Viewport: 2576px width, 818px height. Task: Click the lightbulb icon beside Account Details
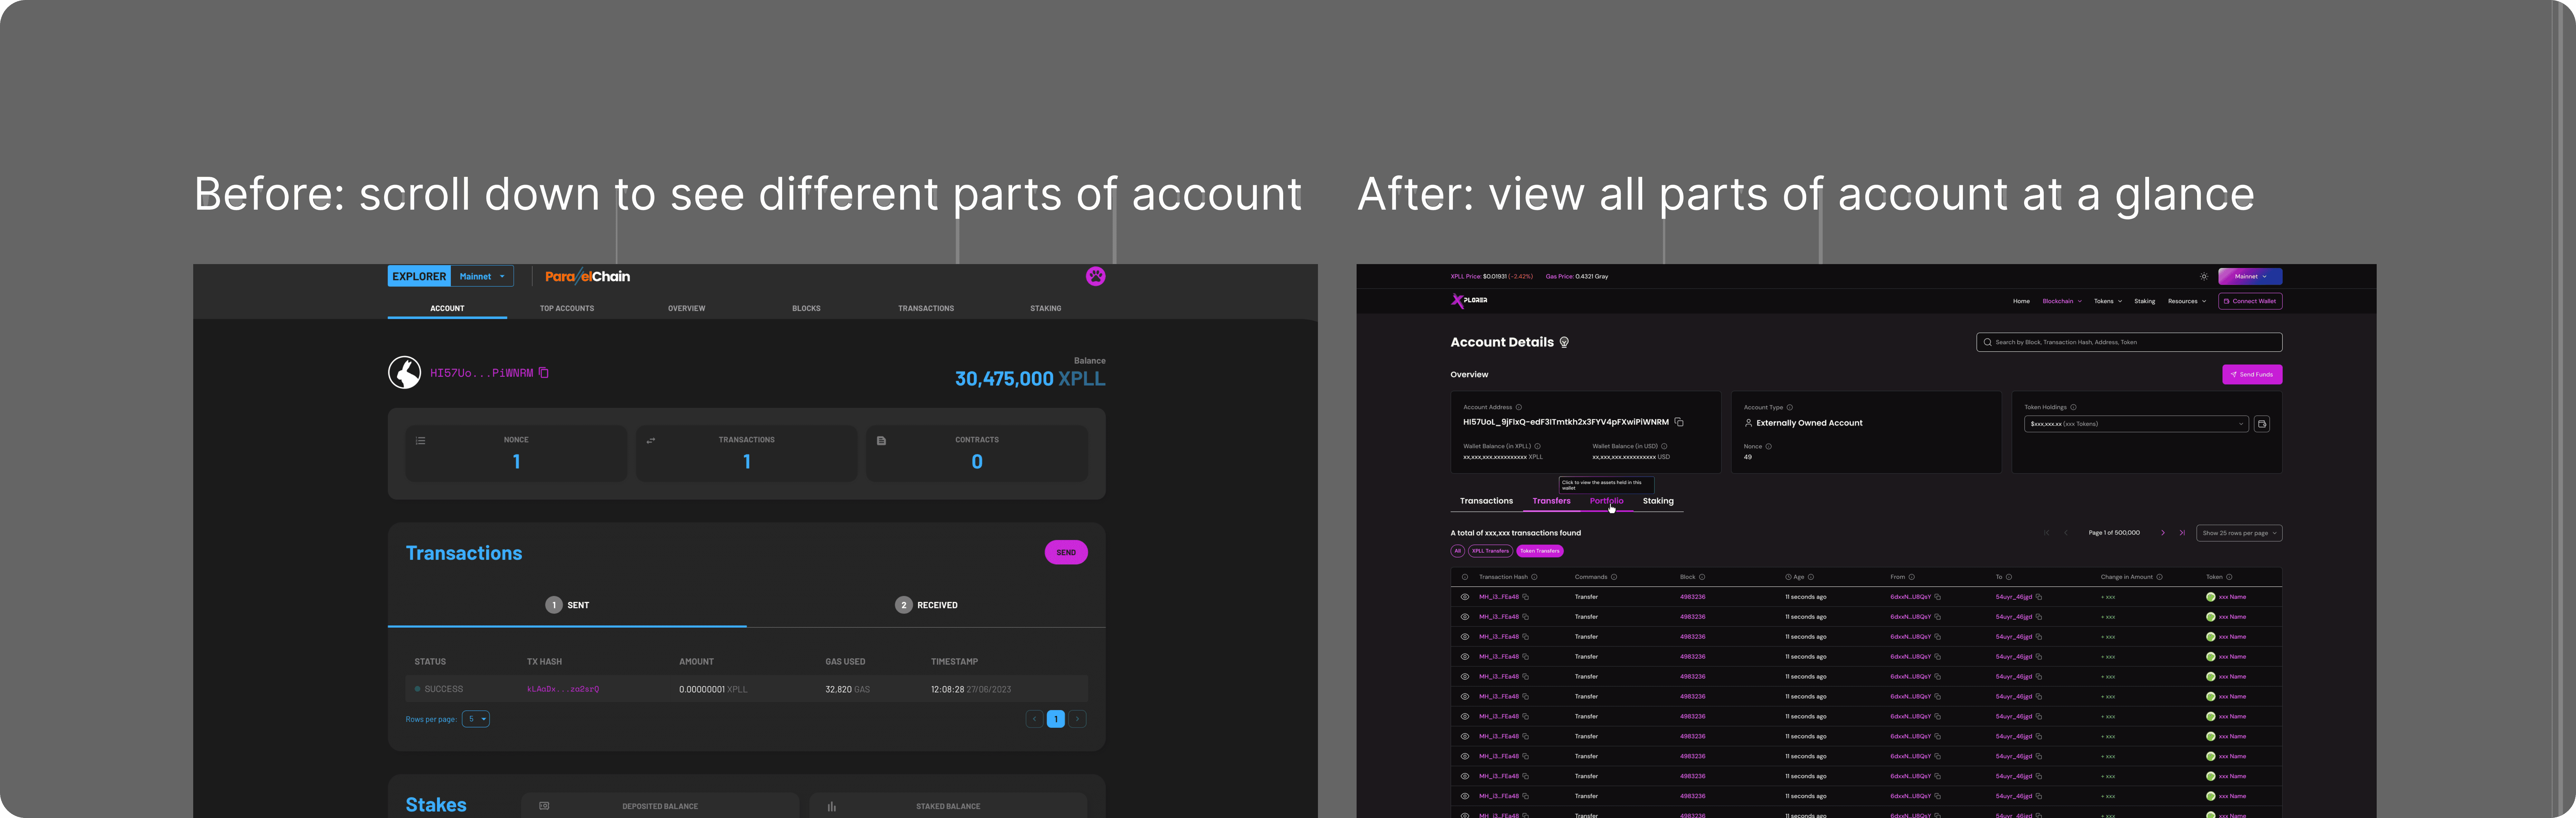tap(1564, 342)
